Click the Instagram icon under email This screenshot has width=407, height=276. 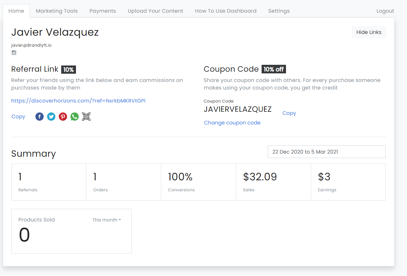[14, 53]
